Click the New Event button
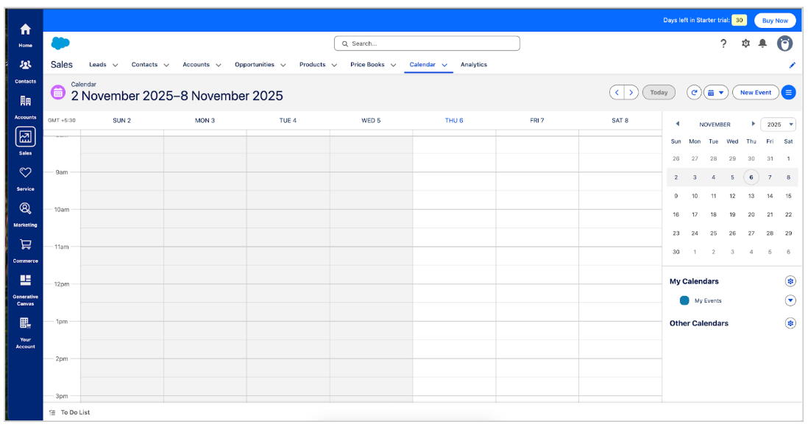The image size is (808, 430). 755,92
